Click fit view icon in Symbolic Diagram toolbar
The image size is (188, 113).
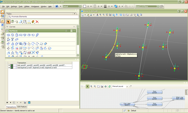(x=106, y=86)
